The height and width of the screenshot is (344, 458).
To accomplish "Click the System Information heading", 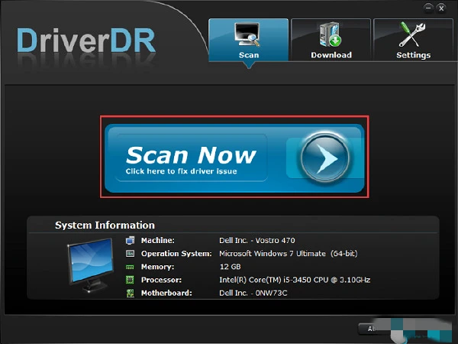I will click(105, 226).
